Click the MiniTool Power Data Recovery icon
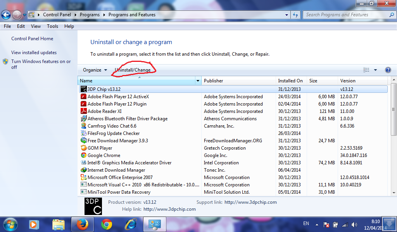 84,192
